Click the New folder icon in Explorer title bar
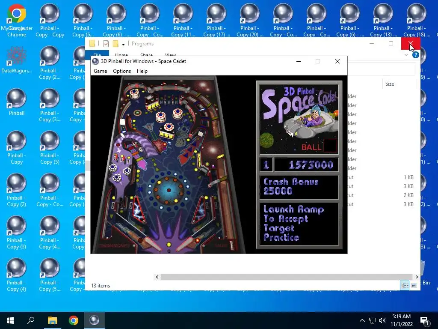Viewport: 438px width, 329px height. pos(115,44)
